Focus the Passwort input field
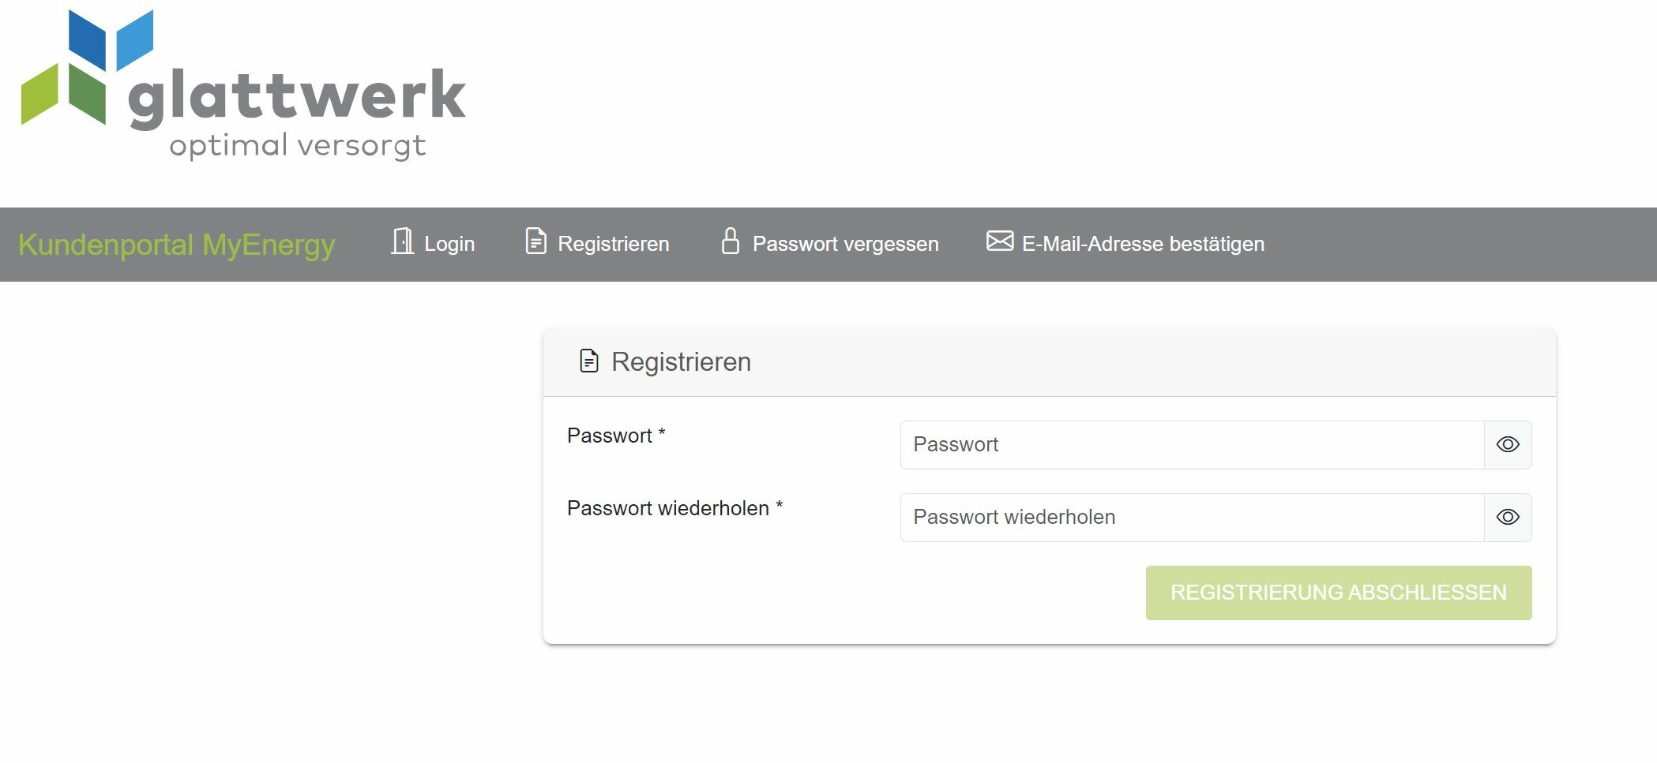 (x=1191, y=445)
